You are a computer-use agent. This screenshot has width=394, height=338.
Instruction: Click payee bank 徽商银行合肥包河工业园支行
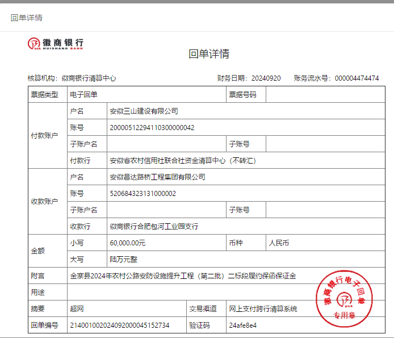click(x=154, y=227)
